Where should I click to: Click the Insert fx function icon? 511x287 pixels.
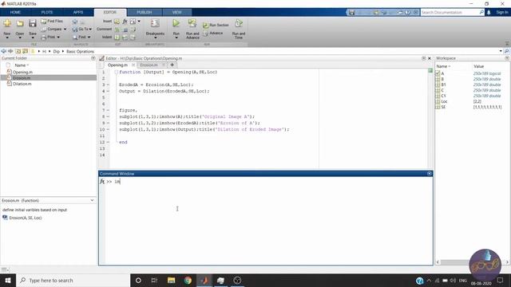click(x=125, y=22)
